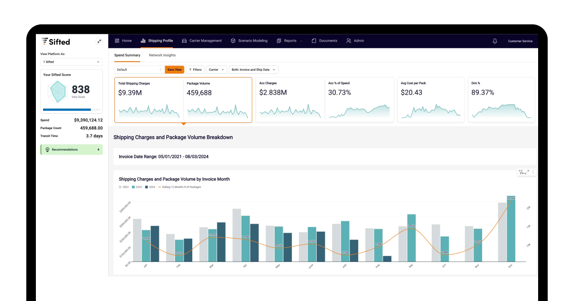Click the chart's more options dots icon
Viewport: 574px width, 301px height.
[x=533, y=172]
